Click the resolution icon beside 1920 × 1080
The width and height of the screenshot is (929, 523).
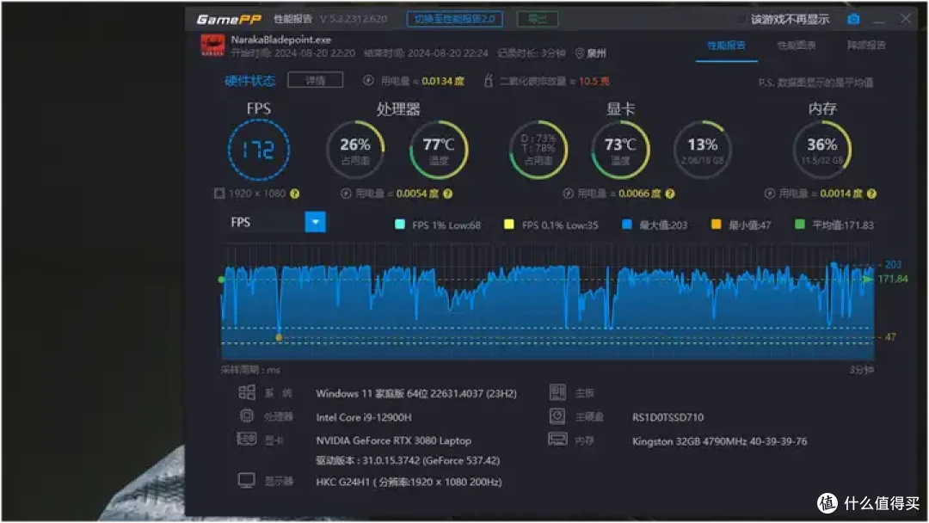pyautogui.click(x=219, y=194)
